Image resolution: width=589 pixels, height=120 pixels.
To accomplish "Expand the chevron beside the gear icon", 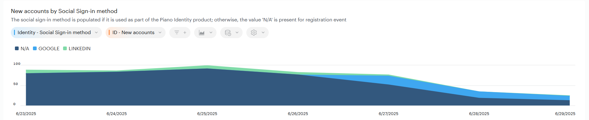I will [x=263, y=33].
